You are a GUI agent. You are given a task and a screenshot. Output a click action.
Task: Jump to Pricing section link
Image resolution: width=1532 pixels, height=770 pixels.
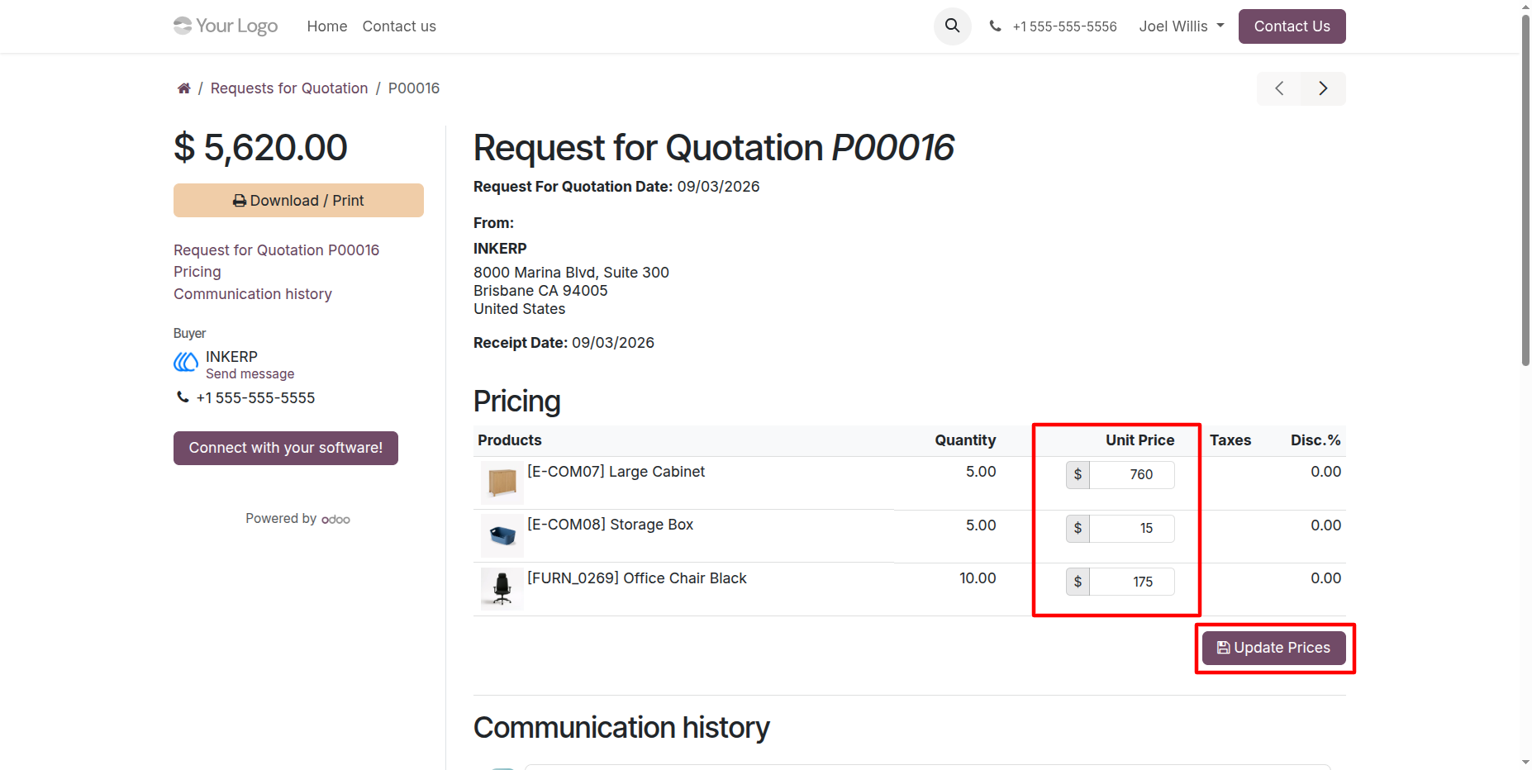coord(197,272)
